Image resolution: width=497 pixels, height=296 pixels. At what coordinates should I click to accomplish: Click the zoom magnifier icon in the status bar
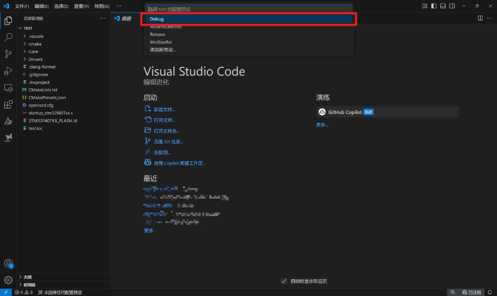tap(453, 292)
